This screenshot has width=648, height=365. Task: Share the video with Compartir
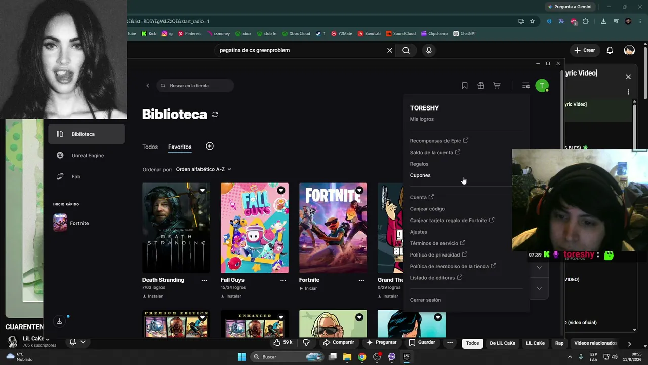click(339, 342)
